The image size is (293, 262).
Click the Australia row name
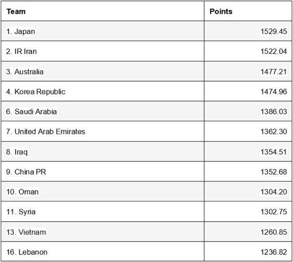(25, 71)
